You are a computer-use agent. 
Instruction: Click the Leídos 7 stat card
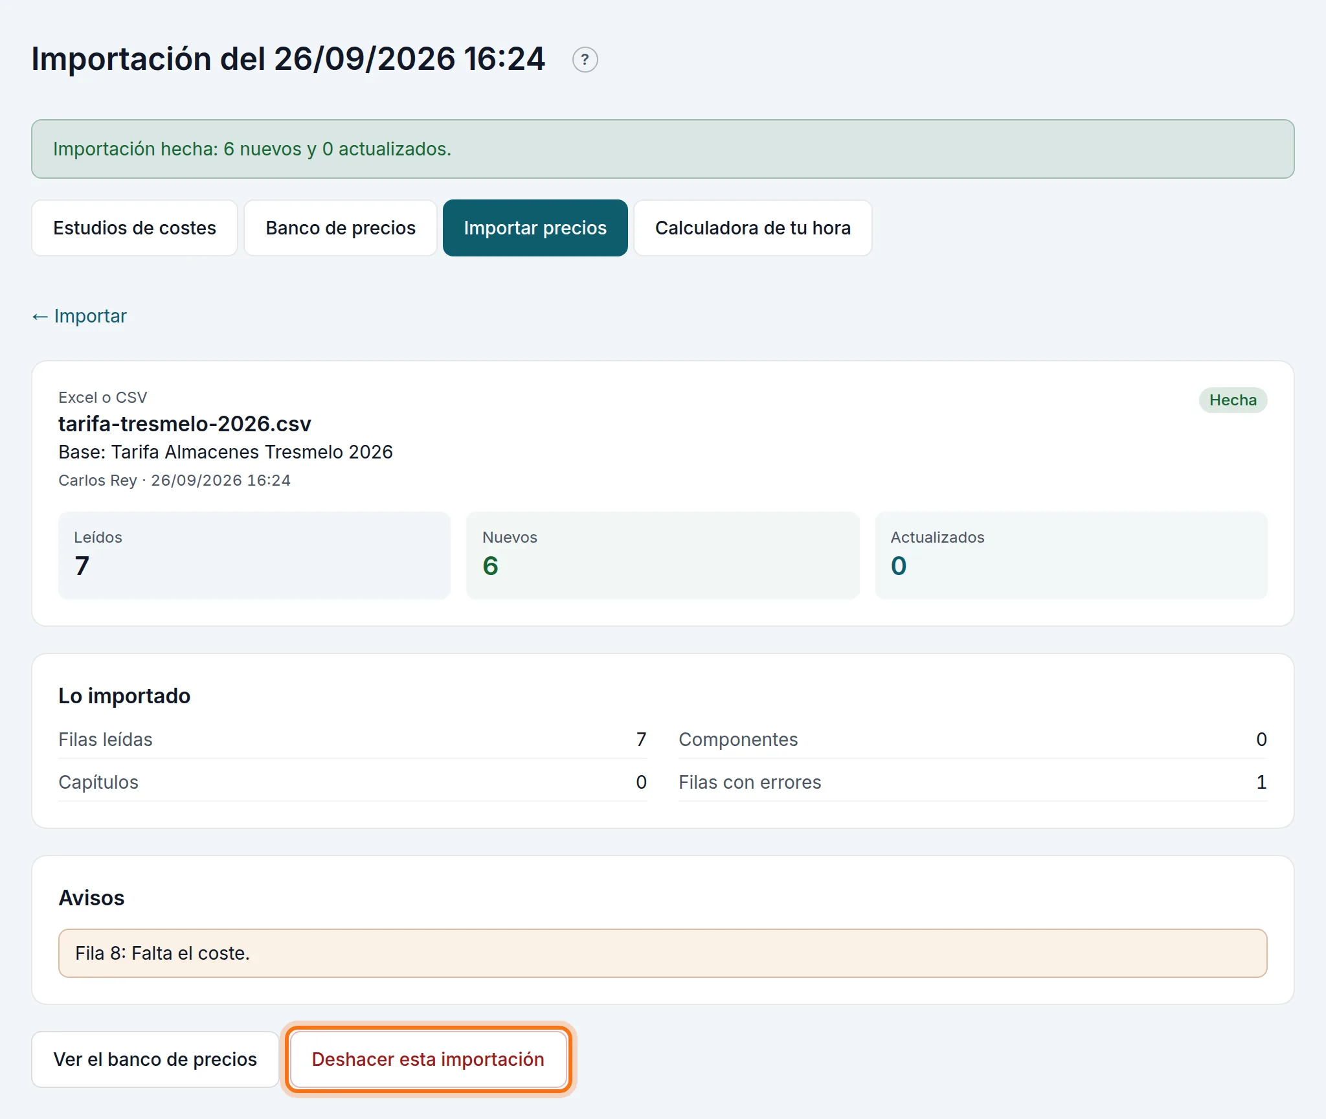254,556
